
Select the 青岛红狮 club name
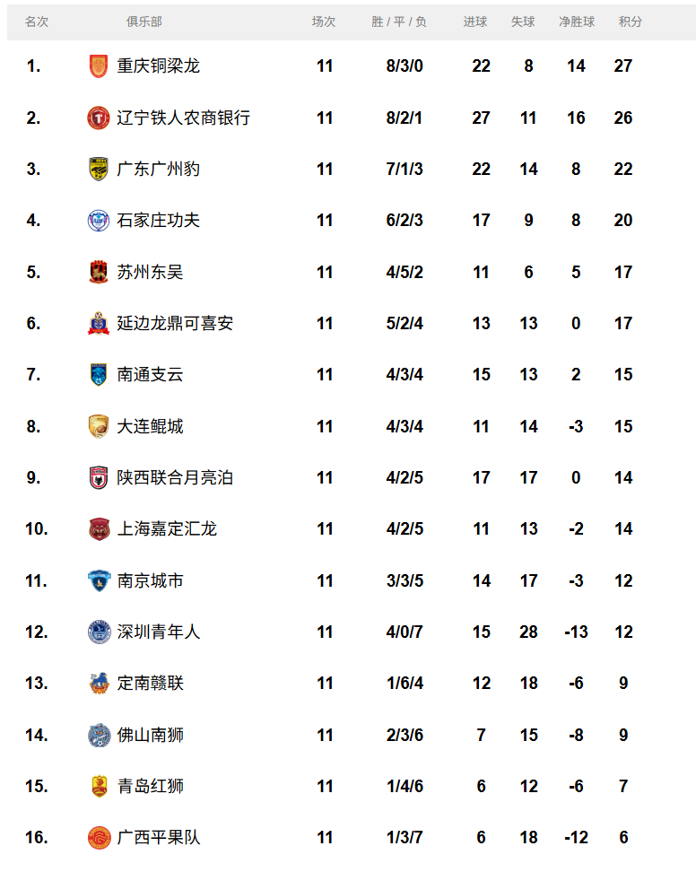click(x=150, y=787)
